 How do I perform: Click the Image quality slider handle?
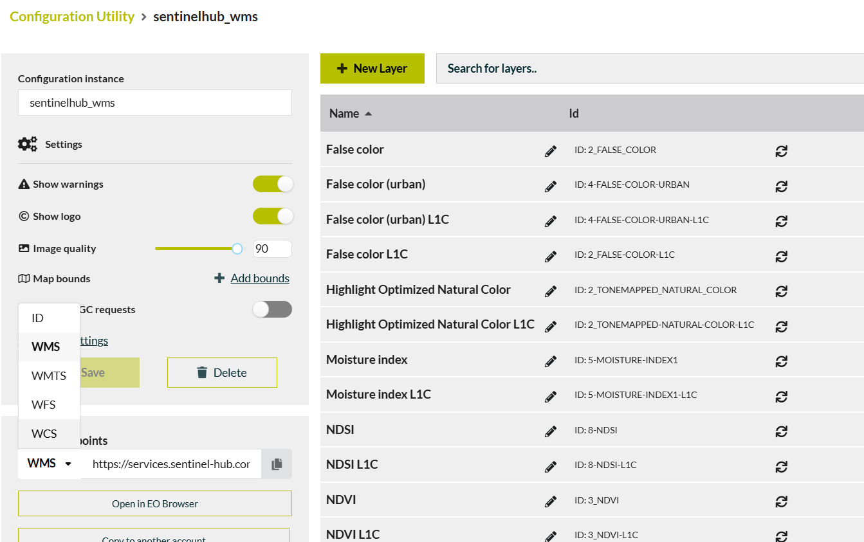[x=237, y=249]
